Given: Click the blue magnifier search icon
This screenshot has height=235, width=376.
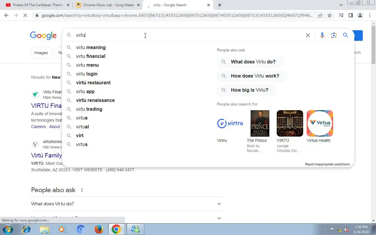Looking at the screenshot, I should [345, 35].
